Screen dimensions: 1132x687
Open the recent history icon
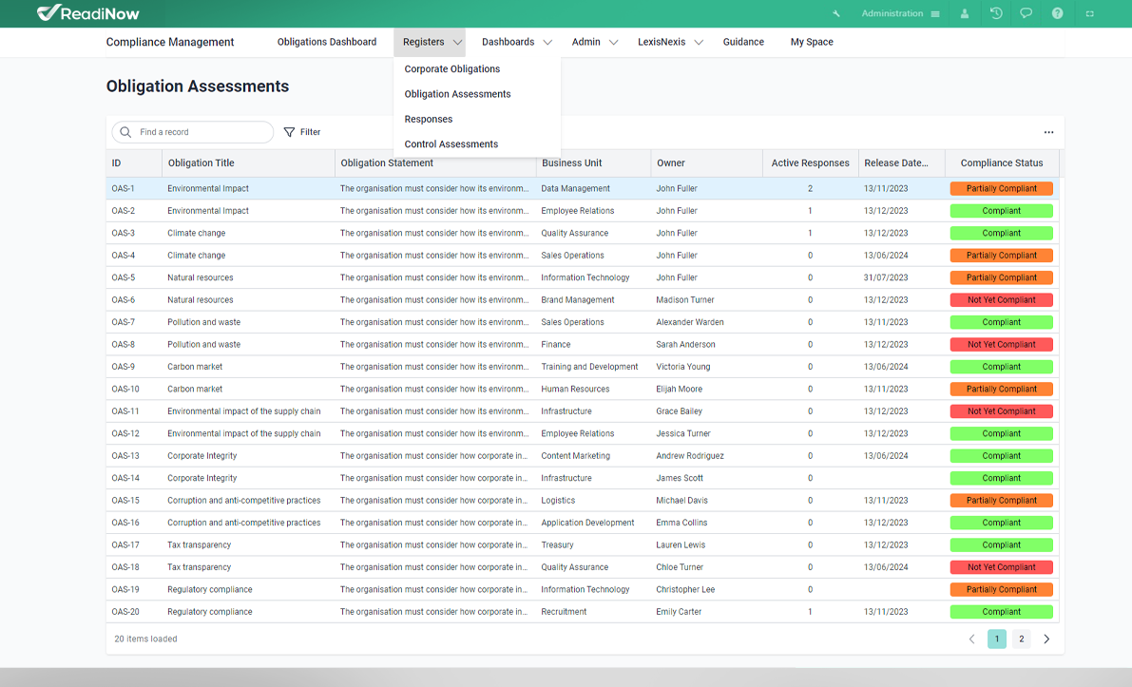(x=996, y=14)
